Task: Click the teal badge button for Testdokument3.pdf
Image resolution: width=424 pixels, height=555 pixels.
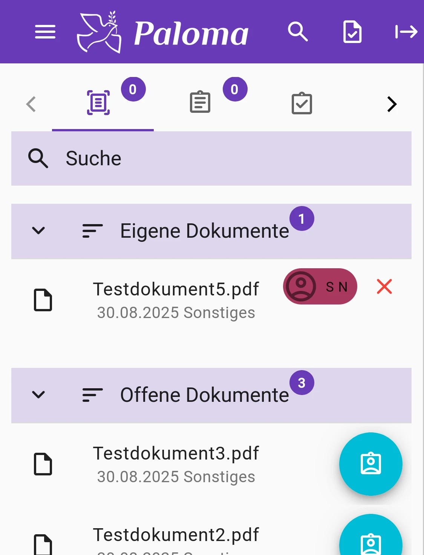Action: click(x=370, y=464)
